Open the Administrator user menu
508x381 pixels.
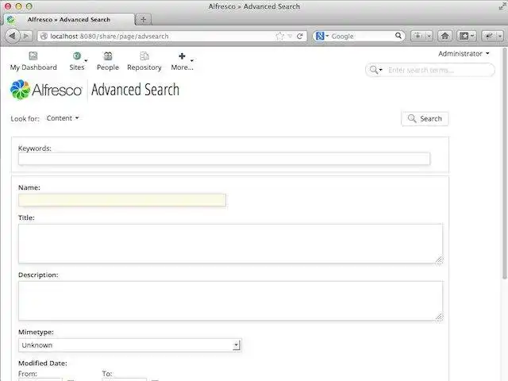point(464,54)
